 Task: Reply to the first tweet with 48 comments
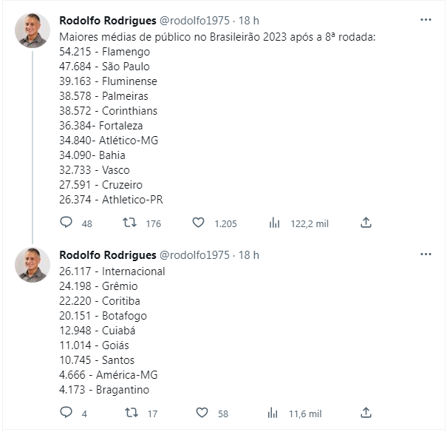point(66,222)
